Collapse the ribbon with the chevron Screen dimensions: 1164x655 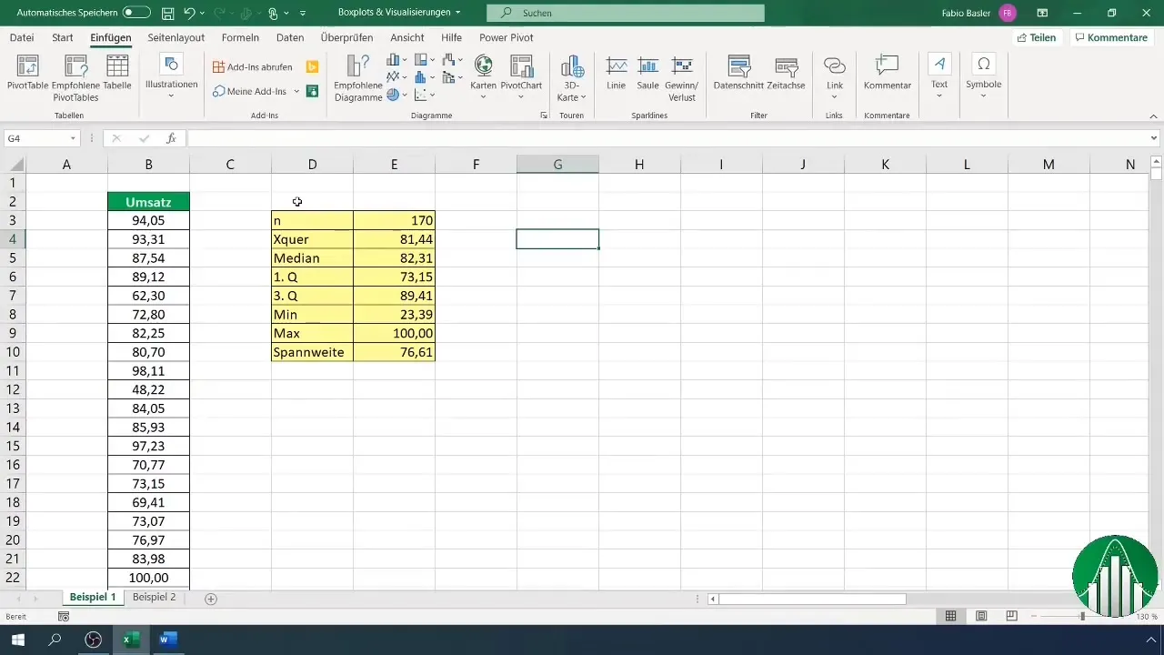pyautogui.click(x=1152, y=116)
